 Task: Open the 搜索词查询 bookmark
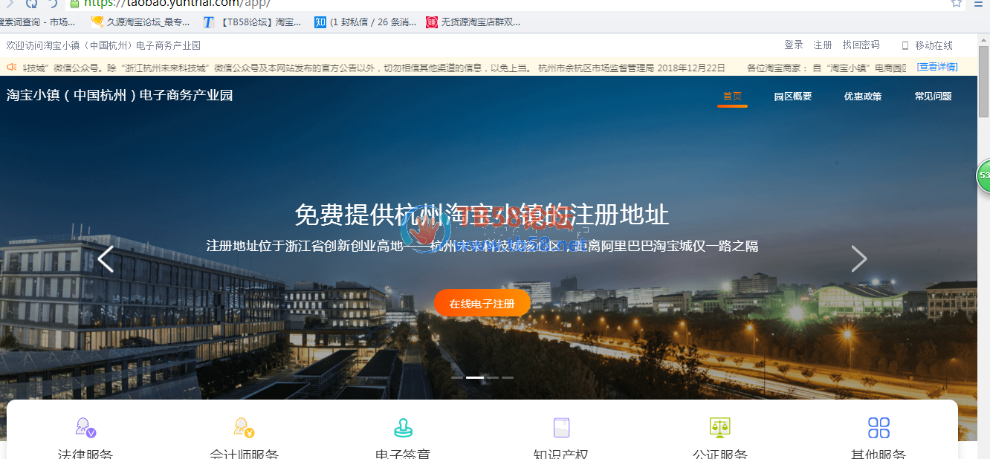point(38,22)
